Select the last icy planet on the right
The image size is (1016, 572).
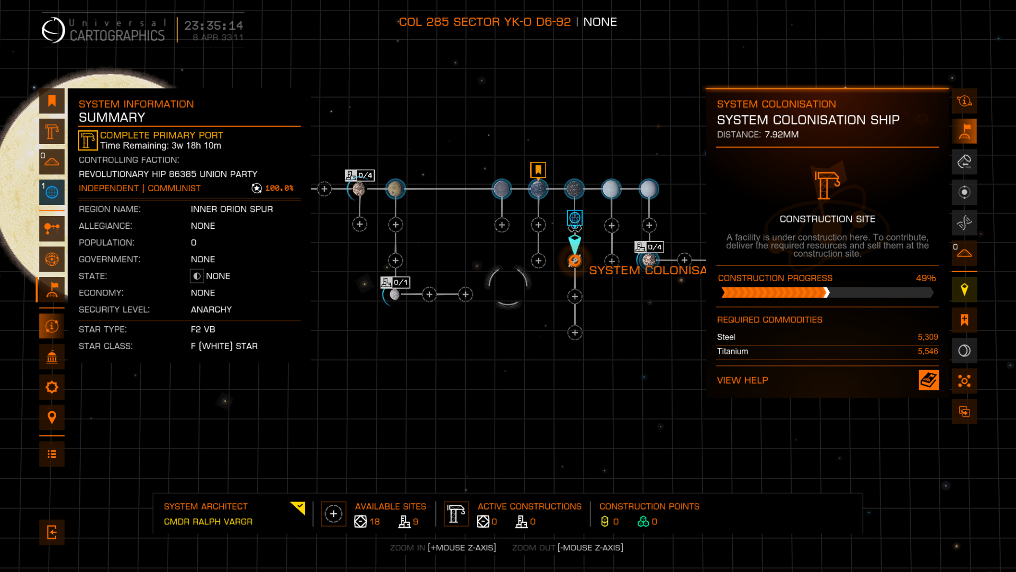pos(648,189)
